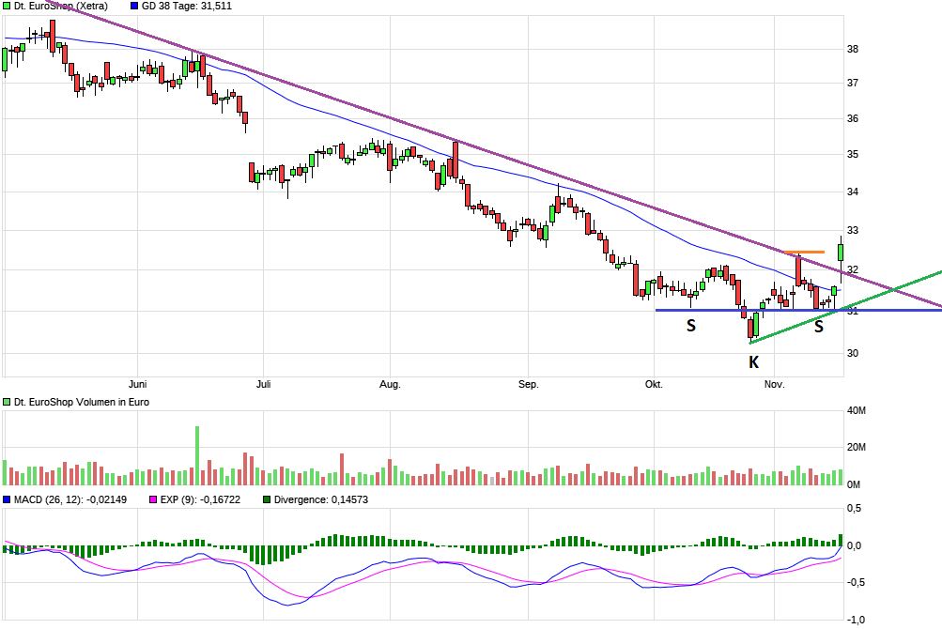
Task: Toggle visibility of the GD 38 Tage moving average
Action: coord(134,6)
